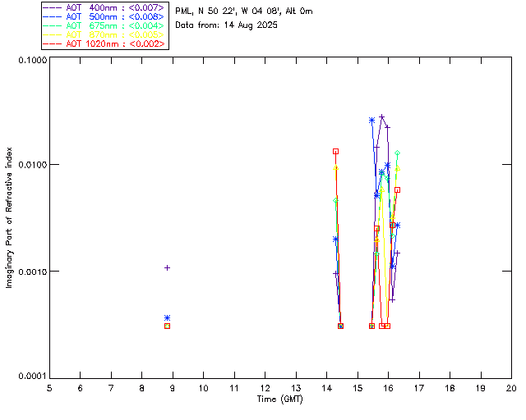Click the x-axis tick label 20
This screenshot has width=526, height=420.
[511, 388]
